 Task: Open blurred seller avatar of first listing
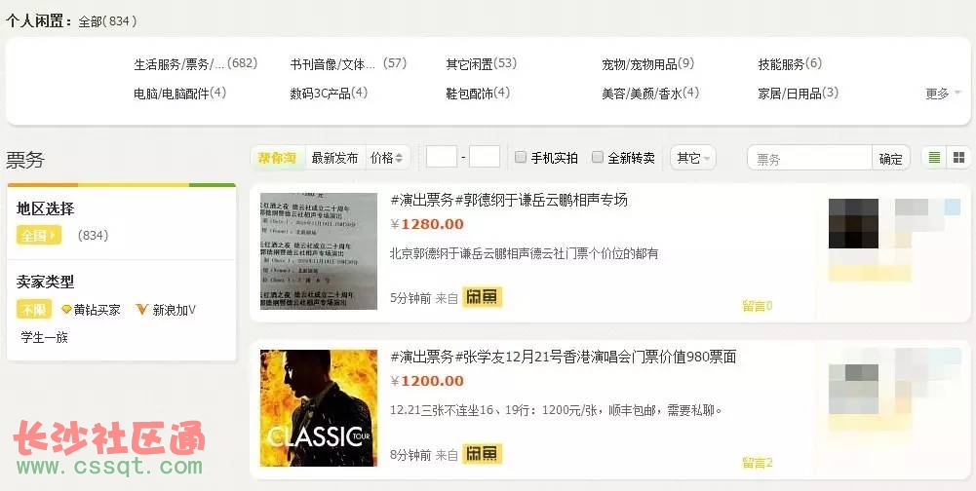pos(853,224)
